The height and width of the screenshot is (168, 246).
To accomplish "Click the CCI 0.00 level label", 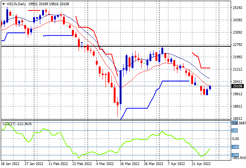I will pos(236,139).
